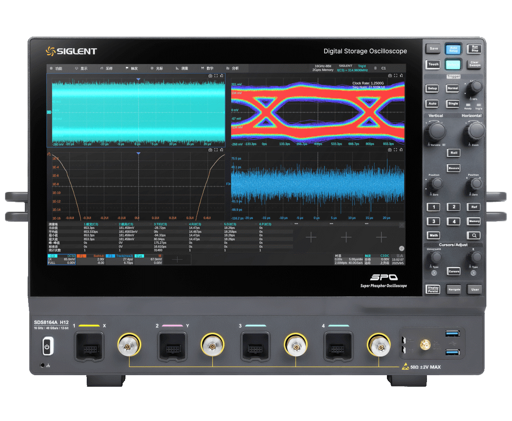Open the Eye descriptor box
This screenshot has height=421, width=512.
(x=149, y=260)
